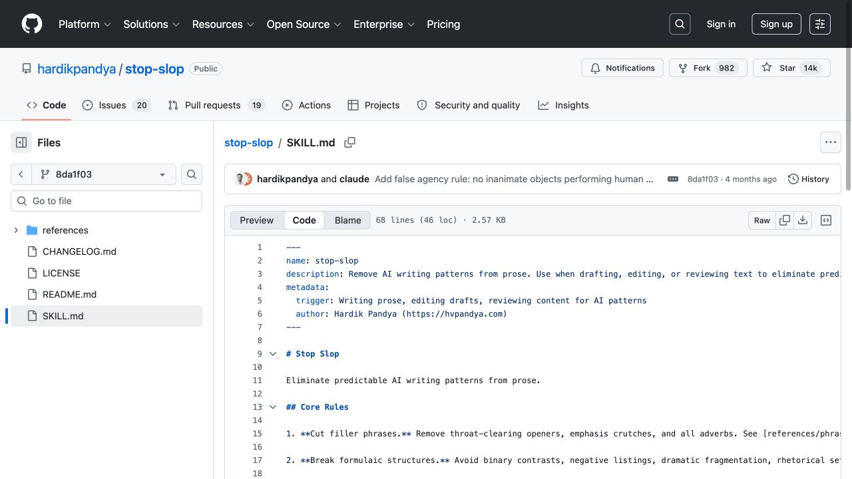Viewport: 852px width, 479px height.
Task: Expand the references folder
Action: 16,230
